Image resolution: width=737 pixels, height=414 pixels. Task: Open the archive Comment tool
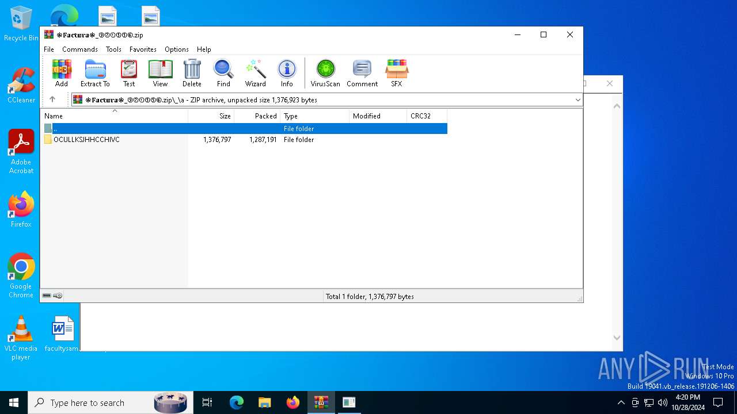pos(362,73)
